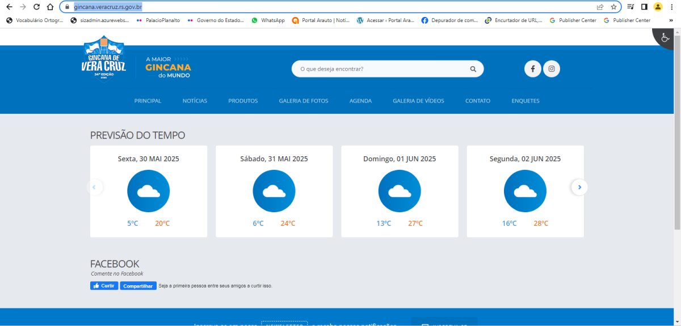Click the Facebook Curtir button
The width and height of the screenshot is (681, 326).
(104, 286)
